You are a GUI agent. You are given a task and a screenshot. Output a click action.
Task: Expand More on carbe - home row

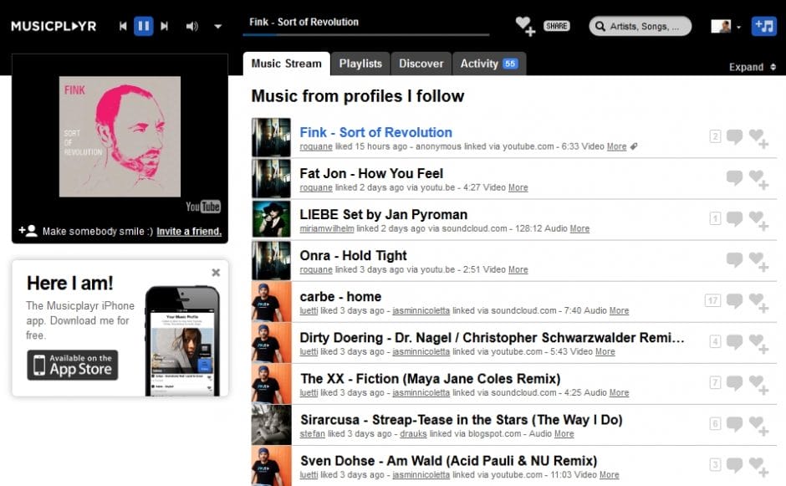pyautogui.click(x=619, y=311)
